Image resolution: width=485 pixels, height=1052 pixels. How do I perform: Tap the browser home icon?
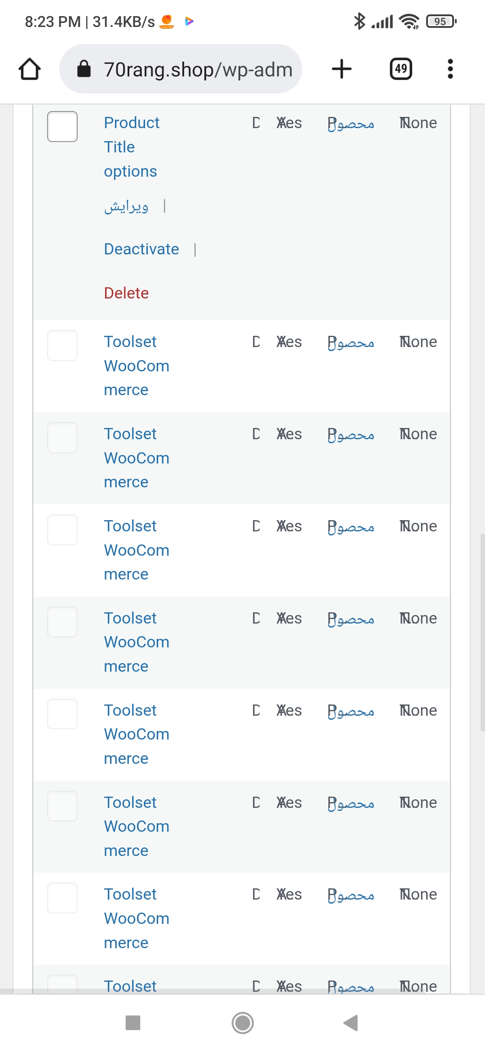pos(30,69)
